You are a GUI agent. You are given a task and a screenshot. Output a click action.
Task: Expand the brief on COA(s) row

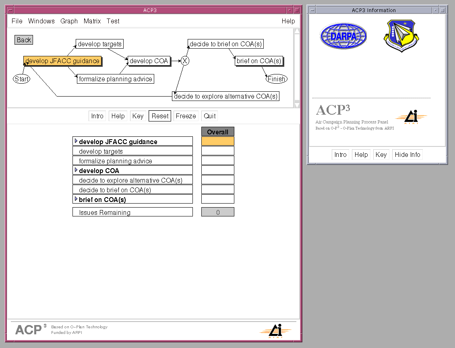pyautogui.click(x=76, y=199)
